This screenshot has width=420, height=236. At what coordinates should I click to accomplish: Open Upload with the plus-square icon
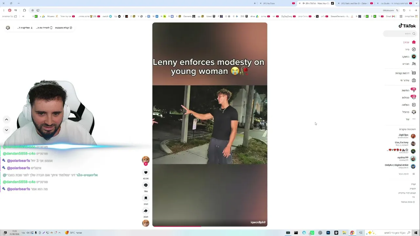coord(414,105)
